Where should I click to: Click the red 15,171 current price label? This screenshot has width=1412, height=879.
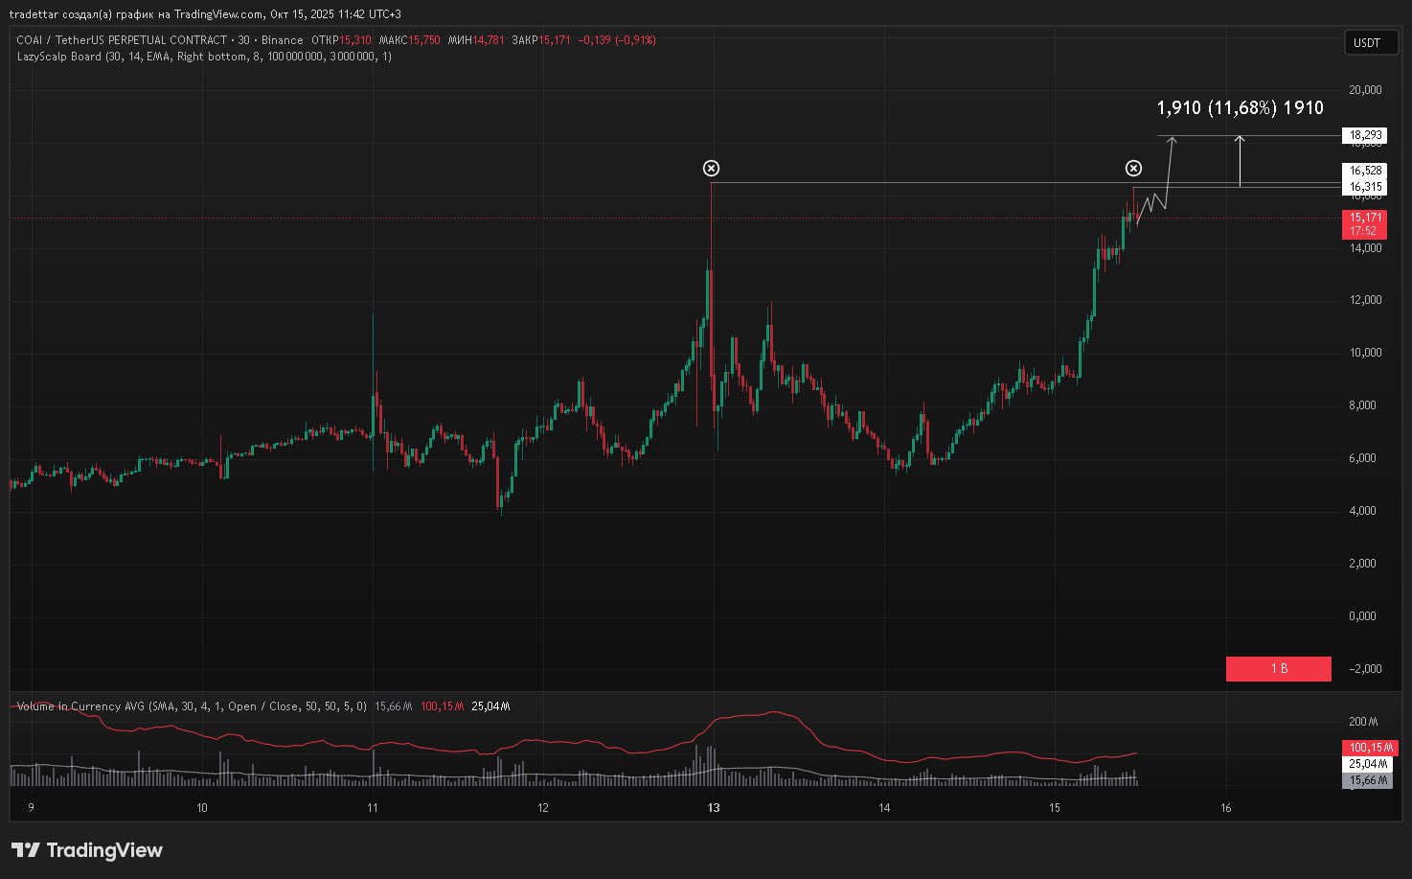tap(1365, 219)
